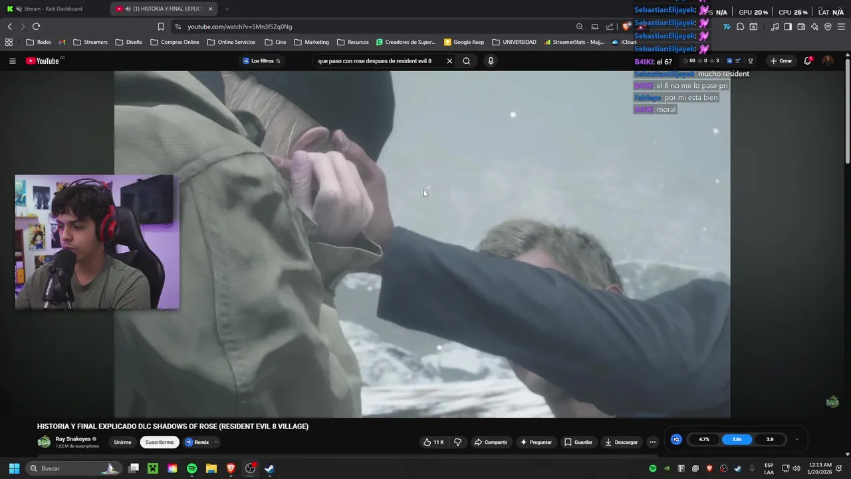Click the blue IQ badge icon
The width and height of the screenshot is (851, 479).
point(676,439)
